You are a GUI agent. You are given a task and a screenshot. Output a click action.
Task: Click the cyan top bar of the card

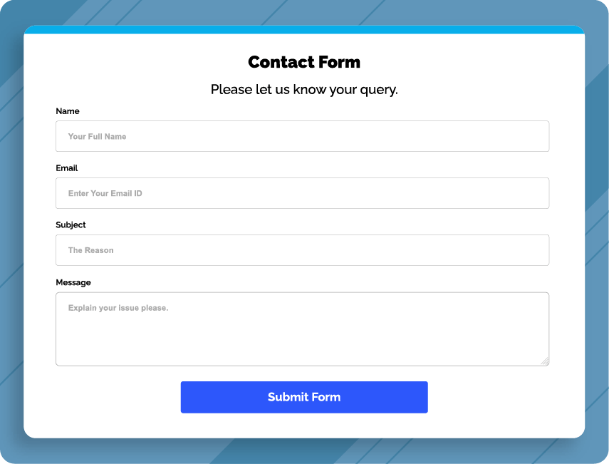tap(303, 31)
